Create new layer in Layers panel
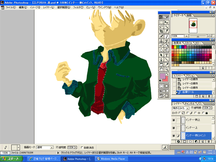 pos(202,141)
